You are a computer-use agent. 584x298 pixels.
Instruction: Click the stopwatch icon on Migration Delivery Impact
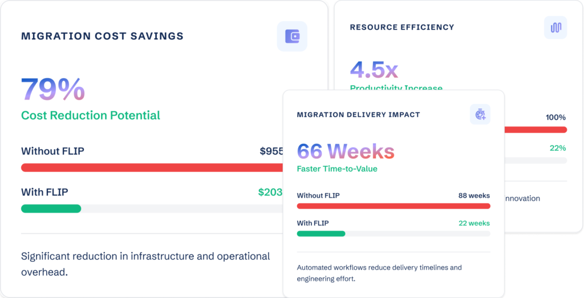(x=480, y=114)
